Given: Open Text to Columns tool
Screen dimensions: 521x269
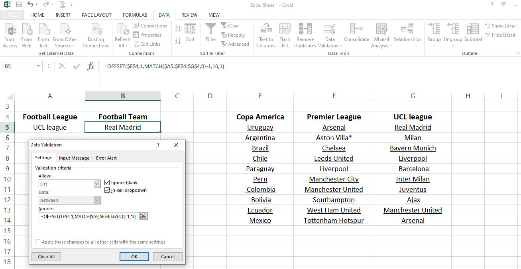Looking at the screenshot, I should 266,30.
